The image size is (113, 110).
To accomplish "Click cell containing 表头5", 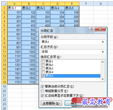I will (72, 8).
